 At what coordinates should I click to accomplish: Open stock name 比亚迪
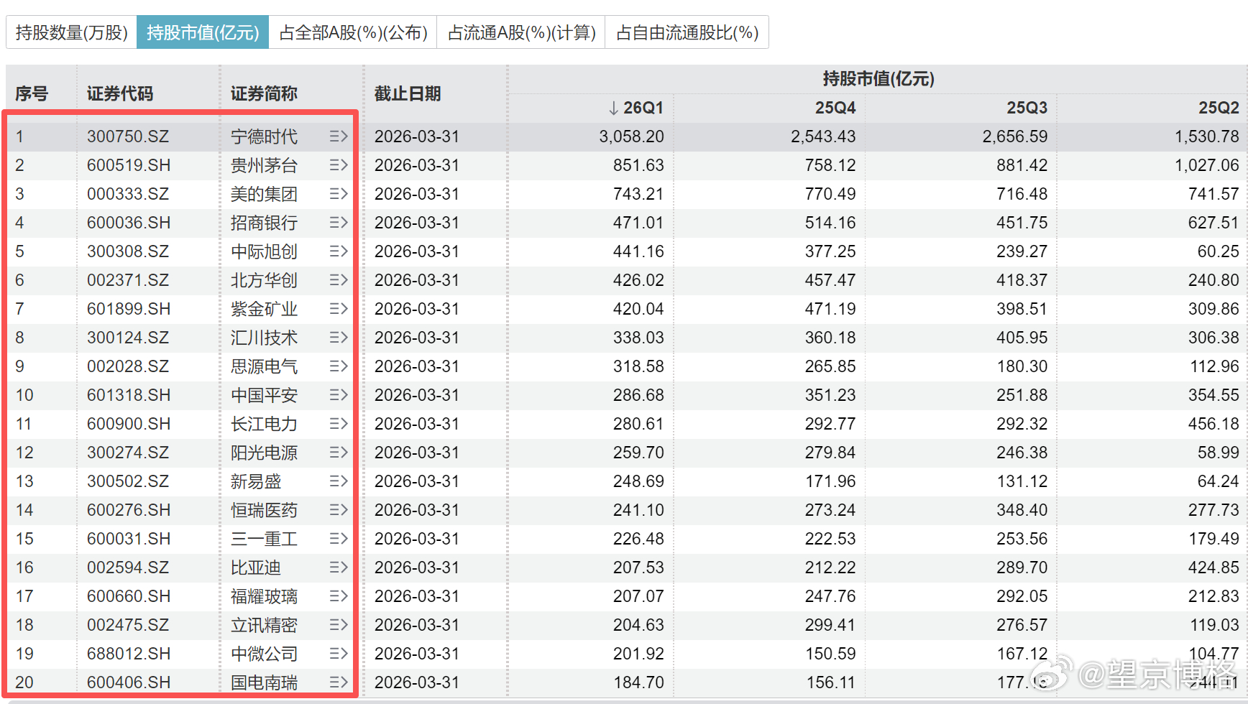point(256,568)
